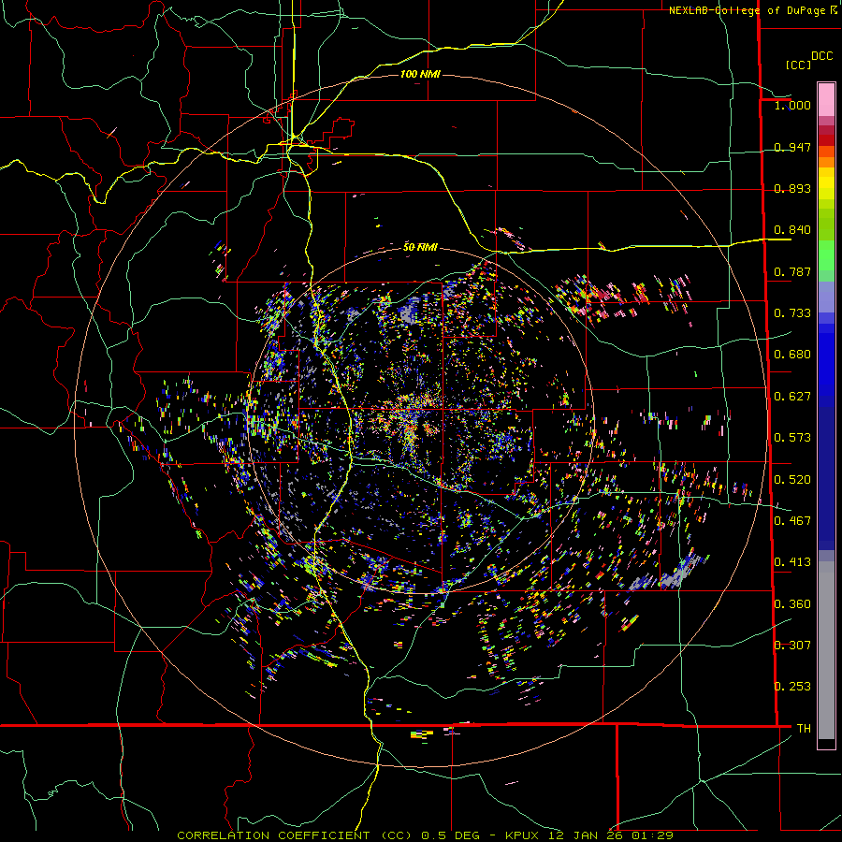The height and width of the screenshot is (842, 842).
Task: Select the 0.627 scale value
Action: coord(792,397)
